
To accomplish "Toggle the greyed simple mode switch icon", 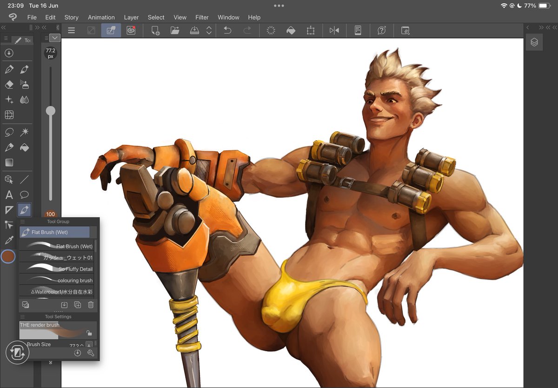I will (91, 31).
